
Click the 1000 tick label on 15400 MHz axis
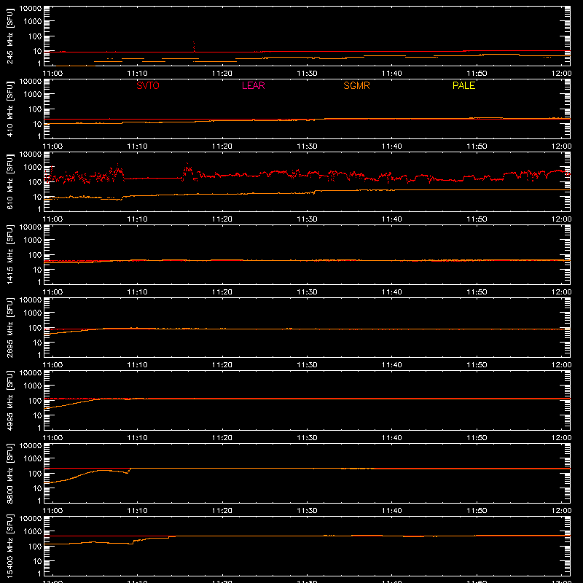33,531
